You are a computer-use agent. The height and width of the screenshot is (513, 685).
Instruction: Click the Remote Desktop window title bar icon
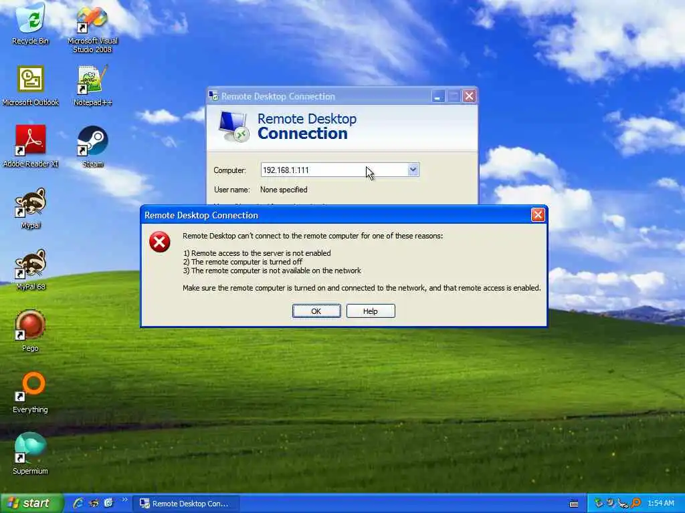(213, 96)
